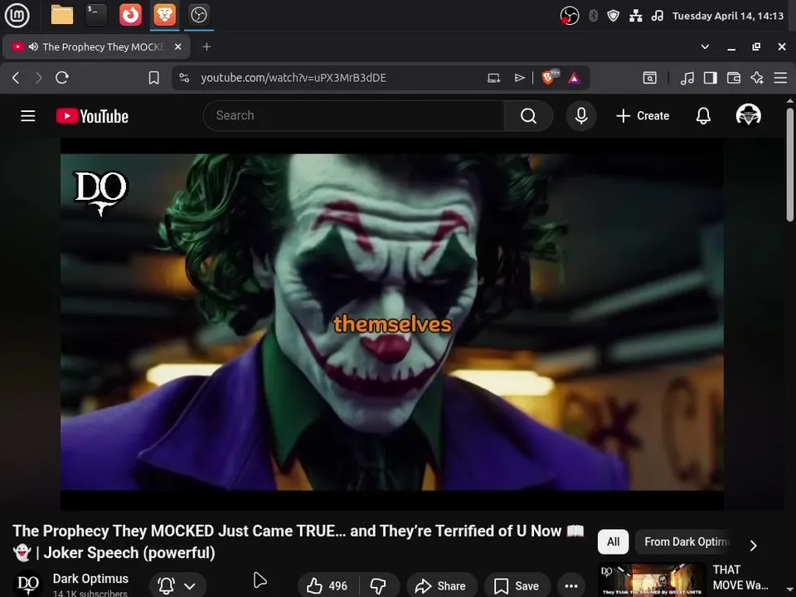The image size is (796, 597).
Task: Click the youtube.com address bar URL
Action: point(294,78)
